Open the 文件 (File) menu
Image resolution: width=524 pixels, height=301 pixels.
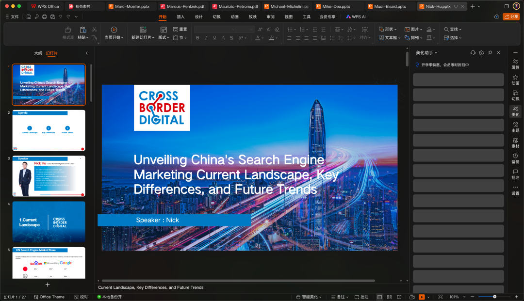click(12, 16)
